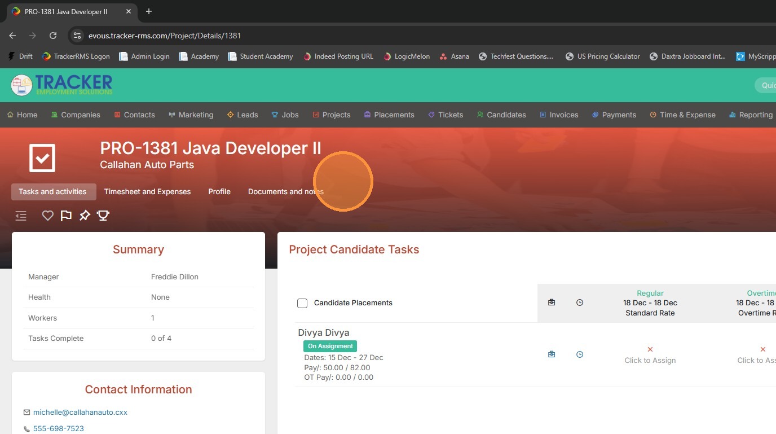Open the Candidates menu in navigation

[x=501, y=115]
